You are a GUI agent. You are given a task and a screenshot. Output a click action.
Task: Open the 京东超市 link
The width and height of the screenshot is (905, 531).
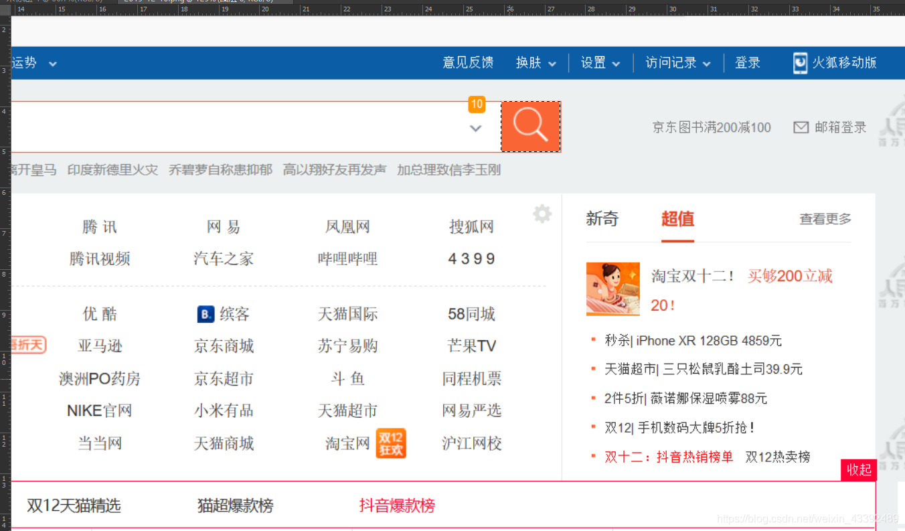pyautogui.click(x=224, y=379)
